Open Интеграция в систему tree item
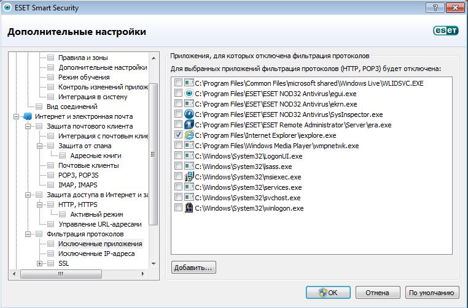Viewport: 468px width, 308px height. 93,97
